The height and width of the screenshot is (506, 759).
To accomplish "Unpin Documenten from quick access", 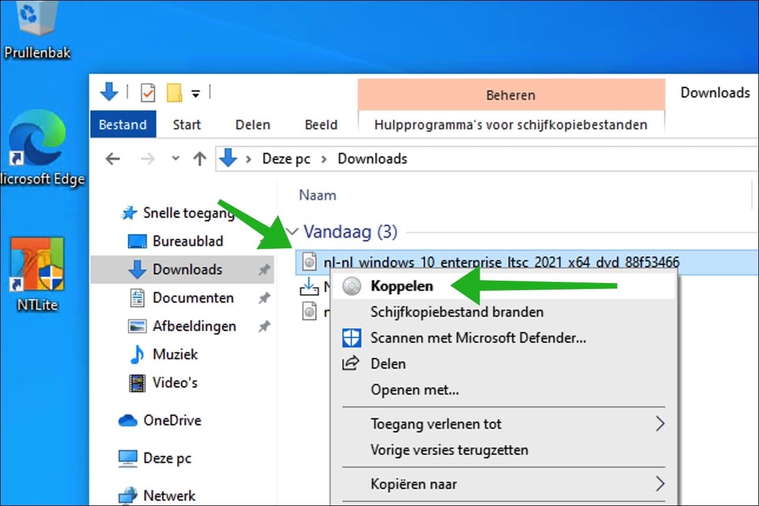I will pos(265,298).
